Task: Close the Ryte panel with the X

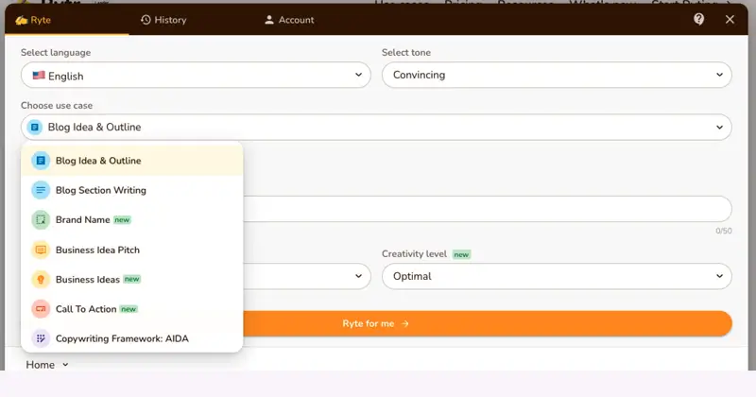Action: coord(730,19)
